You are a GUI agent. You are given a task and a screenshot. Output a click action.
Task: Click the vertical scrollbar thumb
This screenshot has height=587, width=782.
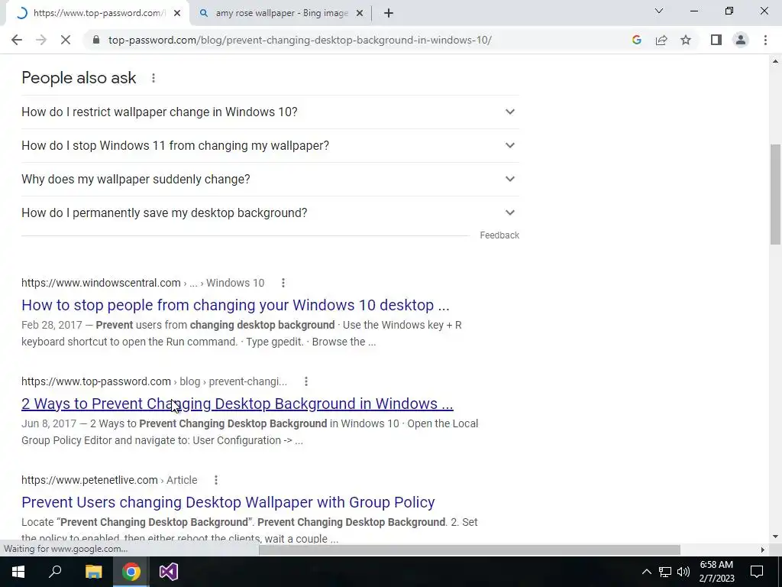click(x=775, y=193)
